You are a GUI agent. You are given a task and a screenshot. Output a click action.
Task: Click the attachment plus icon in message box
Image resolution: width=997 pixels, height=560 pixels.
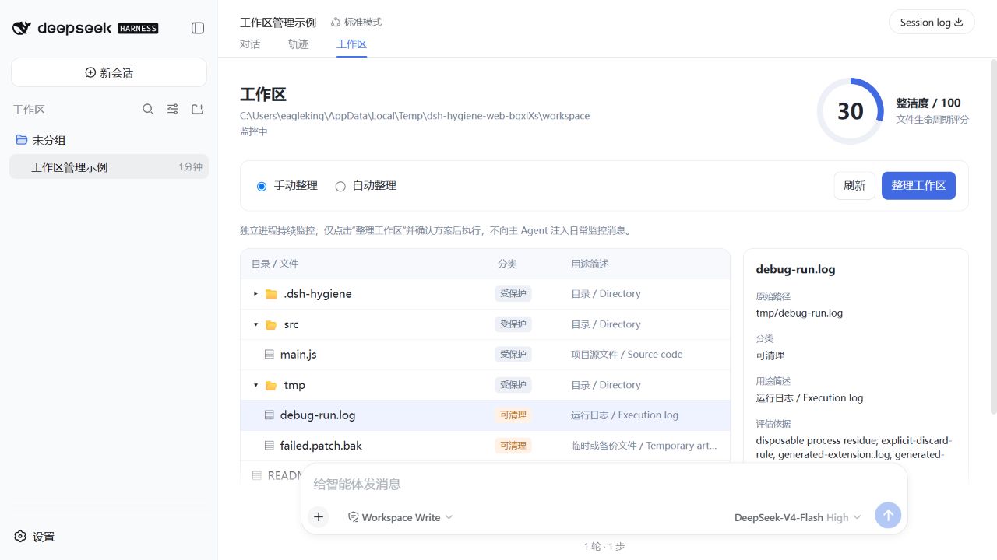click(319, 517)
